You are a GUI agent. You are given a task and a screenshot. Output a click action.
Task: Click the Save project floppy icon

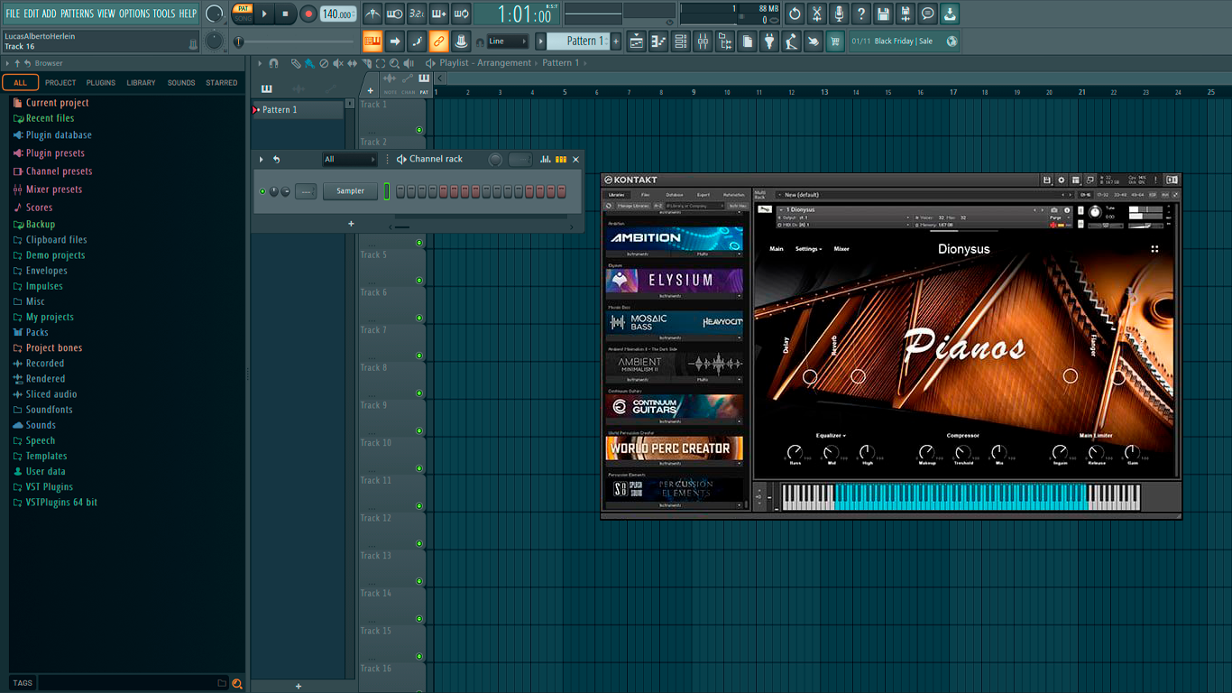tap(883, 14)
